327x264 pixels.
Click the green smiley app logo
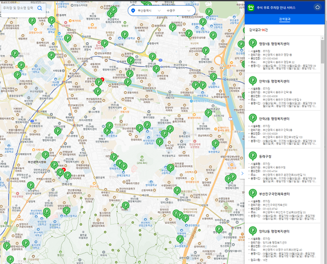coord(251,8)
